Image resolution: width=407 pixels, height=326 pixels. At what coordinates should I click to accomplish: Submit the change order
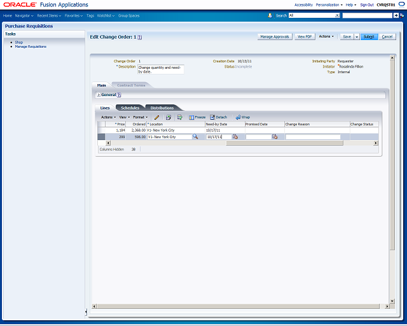coord(369,37)
